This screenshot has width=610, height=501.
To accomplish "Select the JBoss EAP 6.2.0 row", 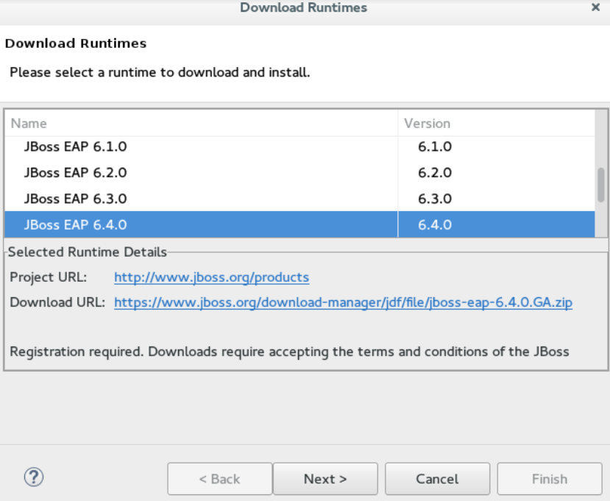I will 299,173.
